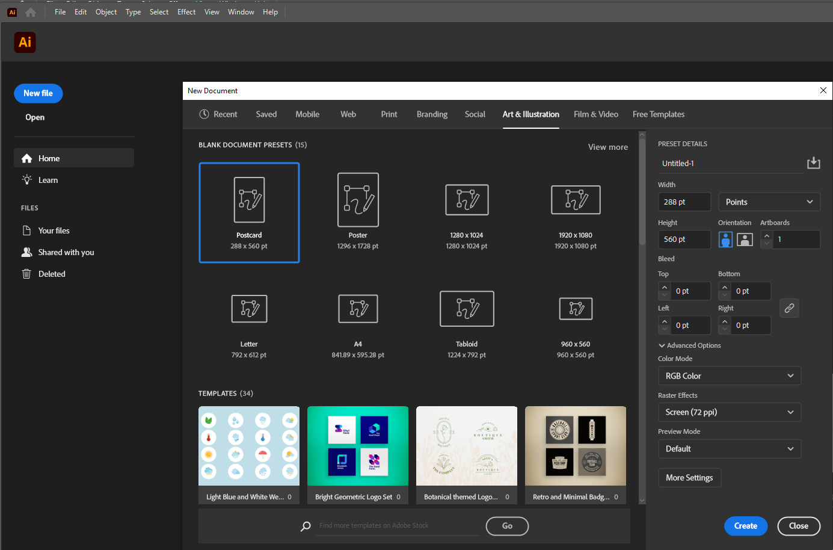Screen dimensions: 833x550
Task: Click the Create button
Action: (x=746, y=526)
